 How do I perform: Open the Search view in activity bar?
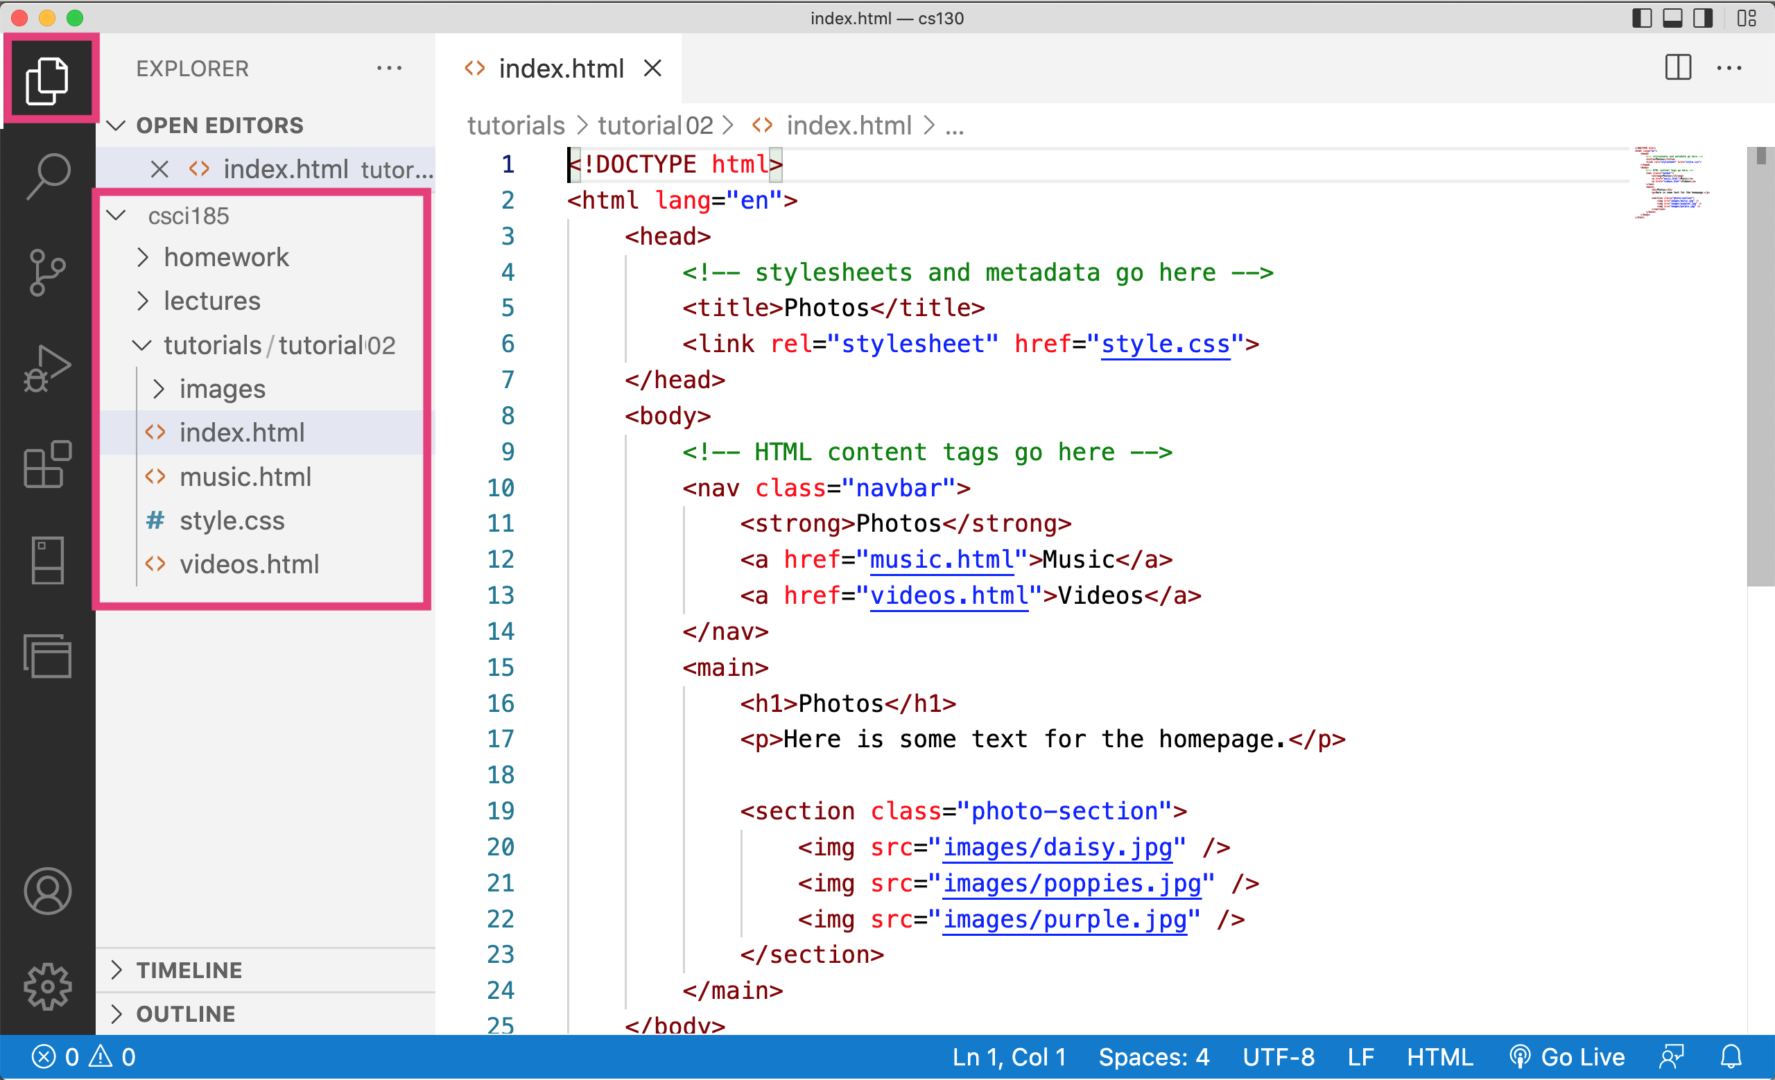[48, 175]
